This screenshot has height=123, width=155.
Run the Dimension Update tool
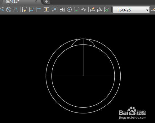[x=107, y=10]
